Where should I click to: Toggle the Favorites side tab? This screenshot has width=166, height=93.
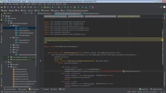(1, 82)
